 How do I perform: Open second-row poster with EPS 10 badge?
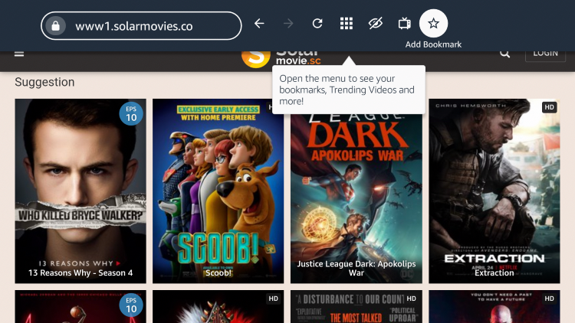[x=80, y=306]
